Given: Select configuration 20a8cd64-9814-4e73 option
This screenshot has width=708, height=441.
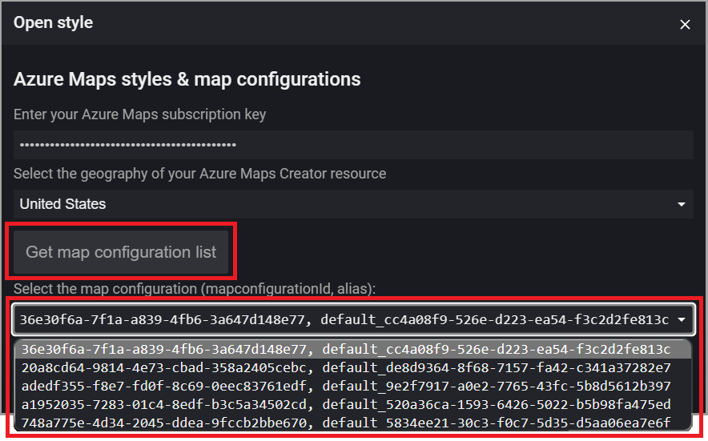Looking at the screenshot, I should (352, 368).
